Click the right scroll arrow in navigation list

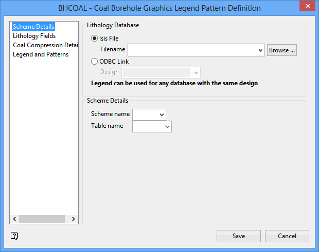coord(74,219)
